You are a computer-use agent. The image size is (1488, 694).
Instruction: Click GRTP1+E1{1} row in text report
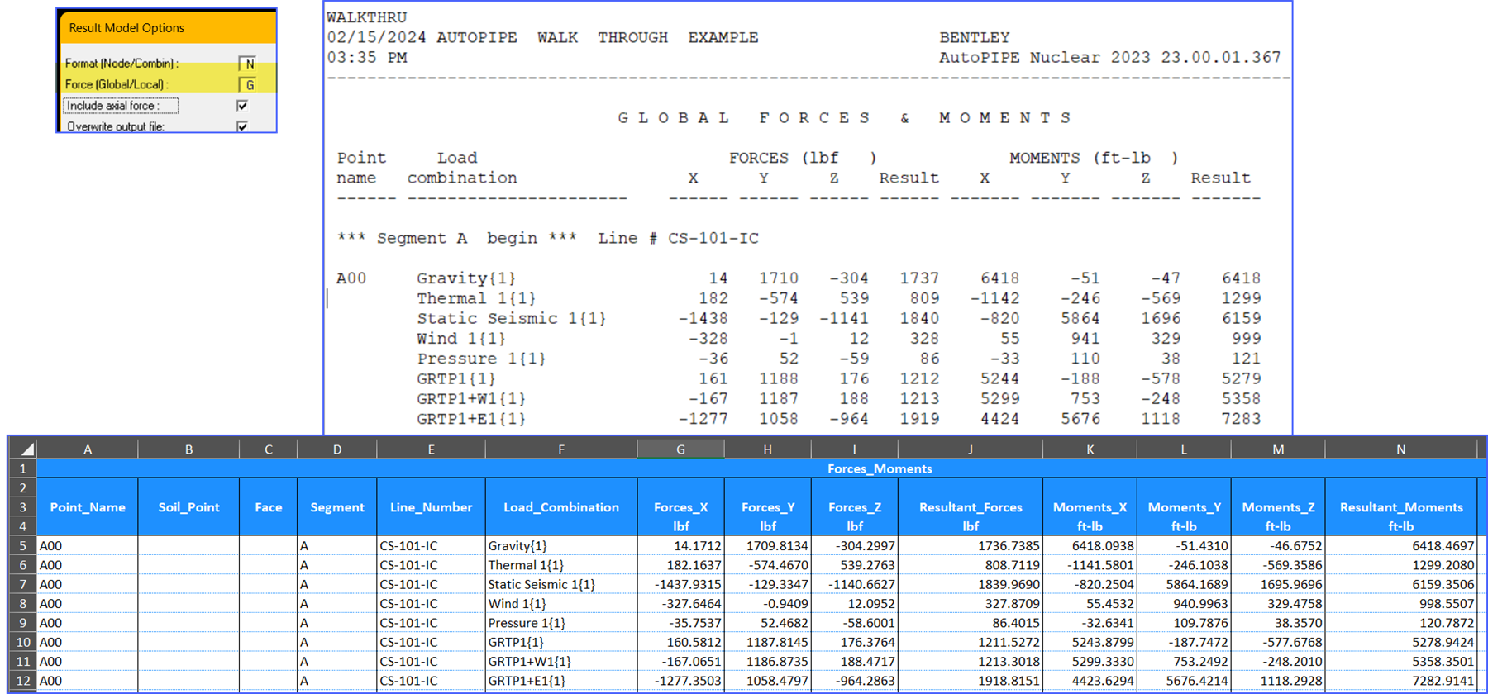tap(799, 419)
